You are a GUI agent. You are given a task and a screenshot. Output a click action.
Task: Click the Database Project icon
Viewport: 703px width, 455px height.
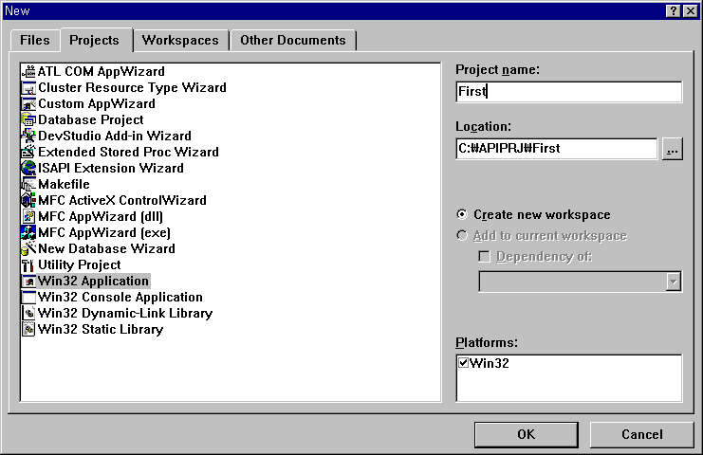(x=28, y=120)
